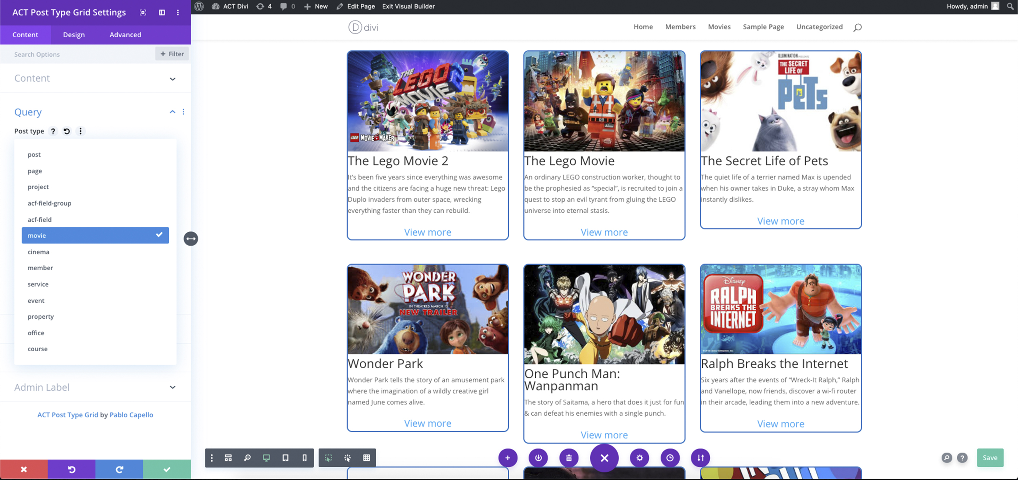Switch to the Design tab
1018x480 pixels.
[74, 35]
